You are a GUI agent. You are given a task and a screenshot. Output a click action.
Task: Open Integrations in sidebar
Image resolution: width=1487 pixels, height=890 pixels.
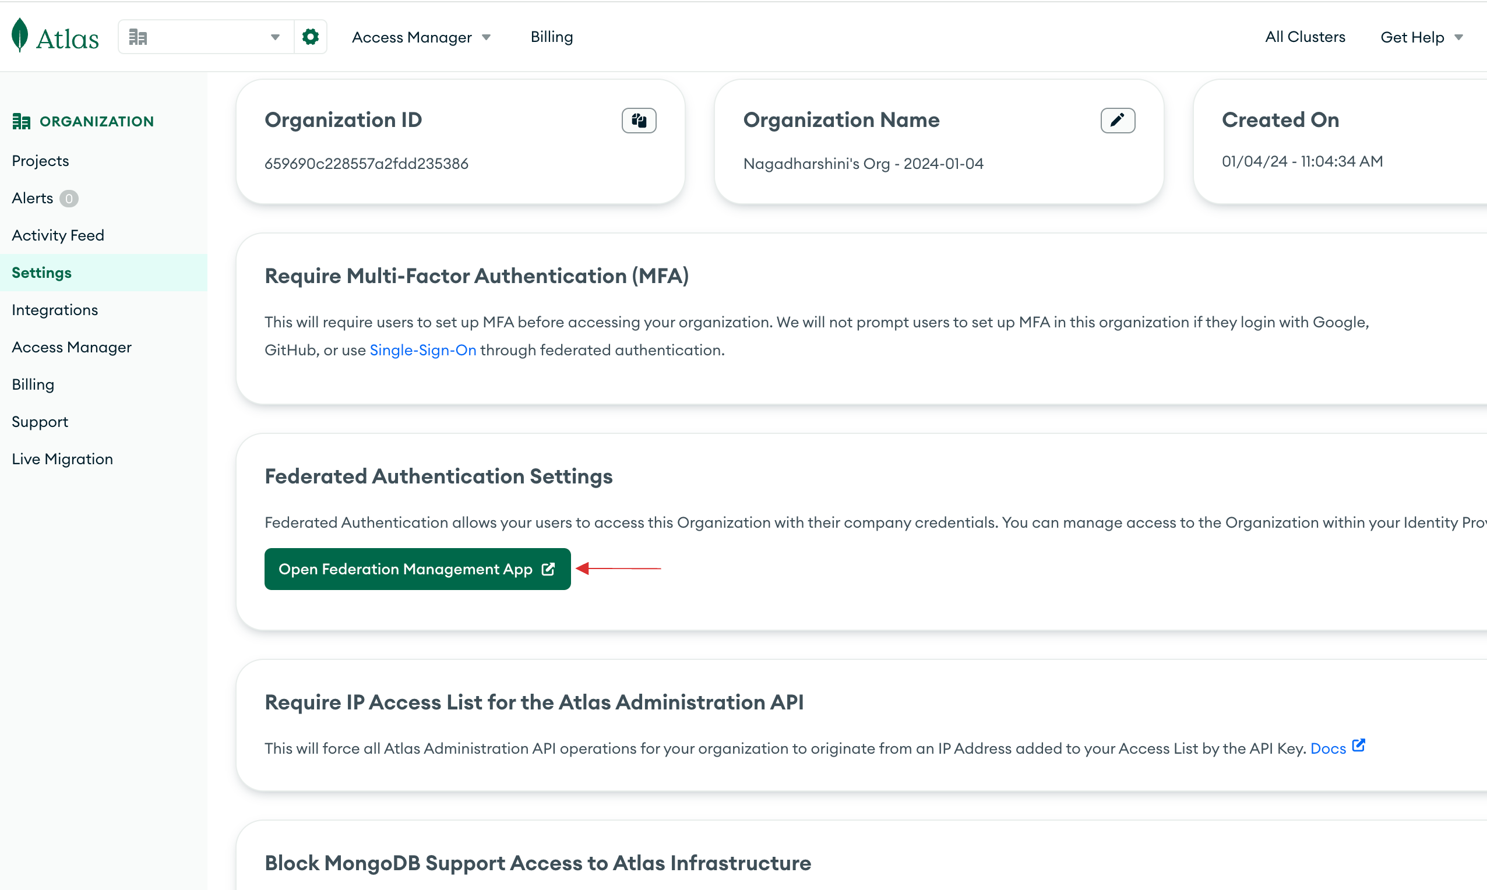(x=55, y=309)
